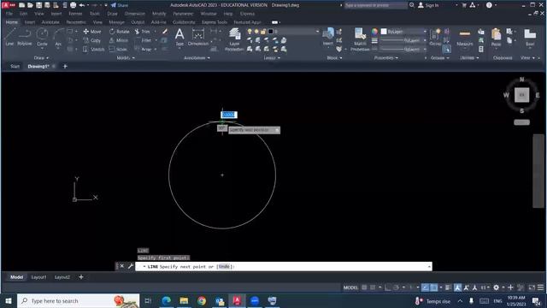Image resolution: width=547 pixels, height=308 pixels.
Task: Toggle object snap tracking in status bar
Action: click(426, 287)
